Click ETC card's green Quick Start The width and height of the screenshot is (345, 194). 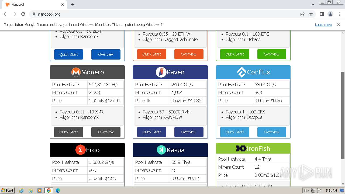235,54
